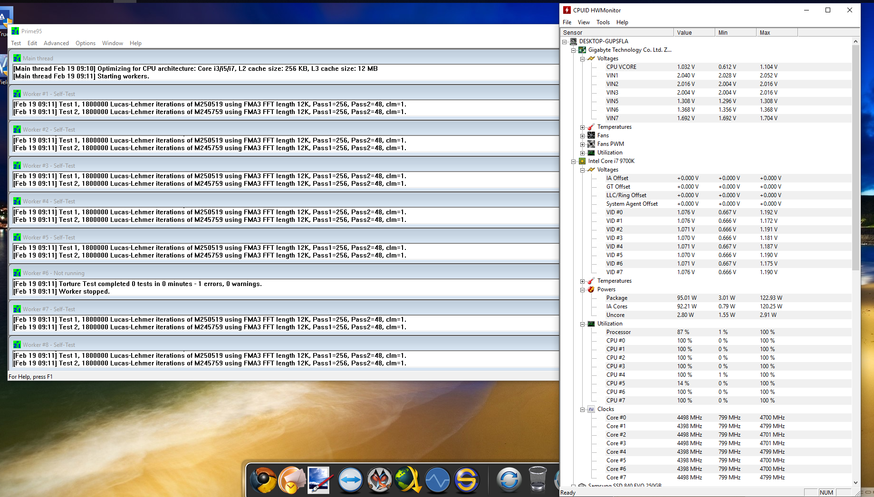Click the Min column header
The image size is (874, 497).
click(736, 32)
